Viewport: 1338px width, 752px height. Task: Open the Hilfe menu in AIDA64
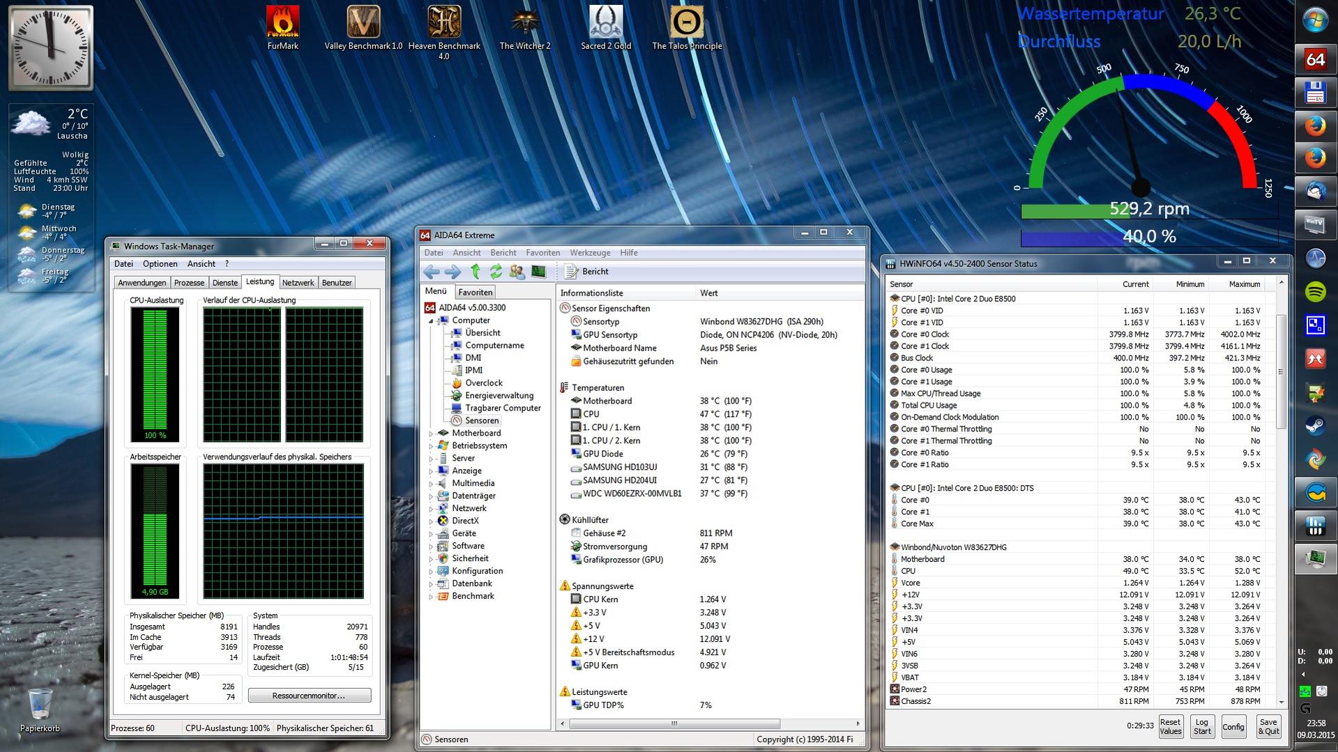[x=629, y=253]
